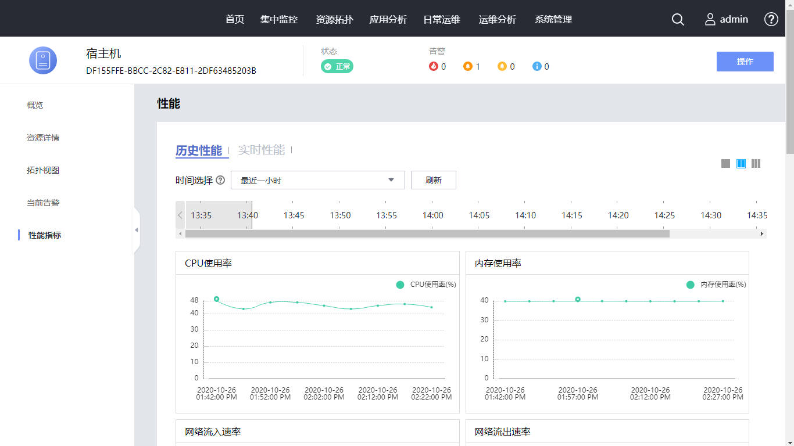The height and width of the screenshot is (446, 794).
Task: Open the 最近一小时 time range dropdown
Action: click(317, 180)
